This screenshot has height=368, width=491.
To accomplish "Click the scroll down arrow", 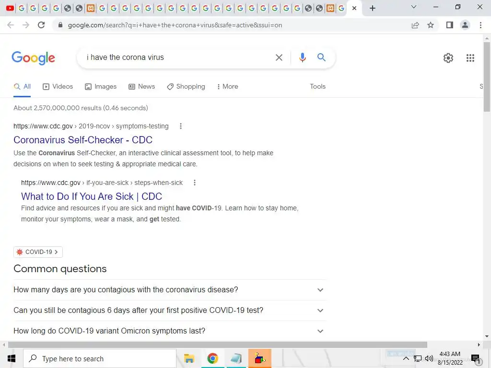I will [487, 337].
